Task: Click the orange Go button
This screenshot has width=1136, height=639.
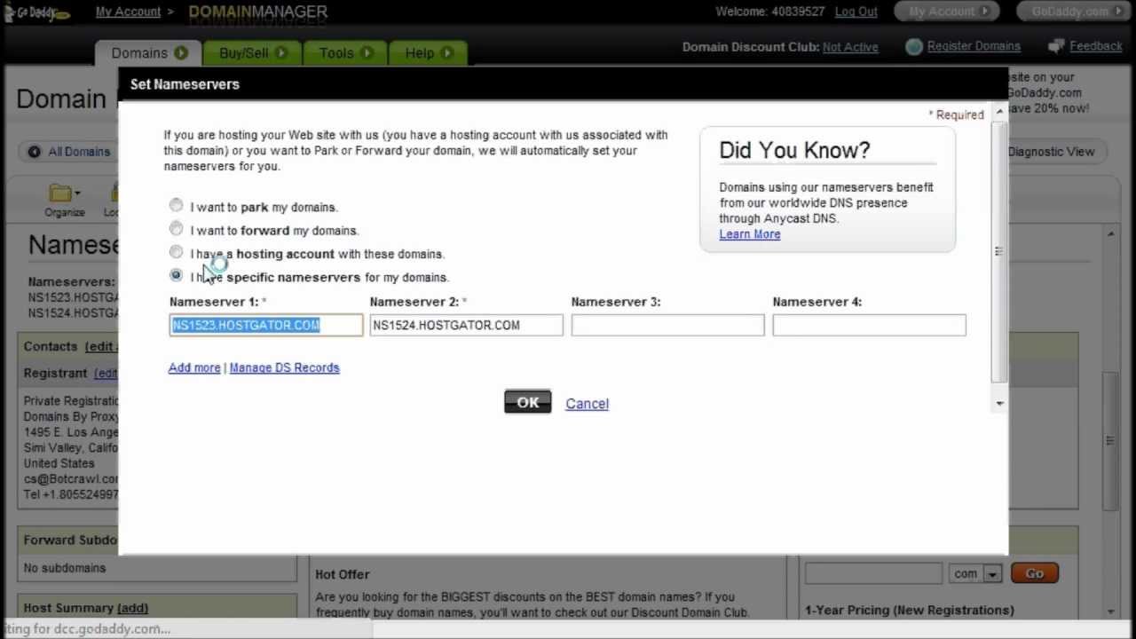Action: tap(1035, 574)
